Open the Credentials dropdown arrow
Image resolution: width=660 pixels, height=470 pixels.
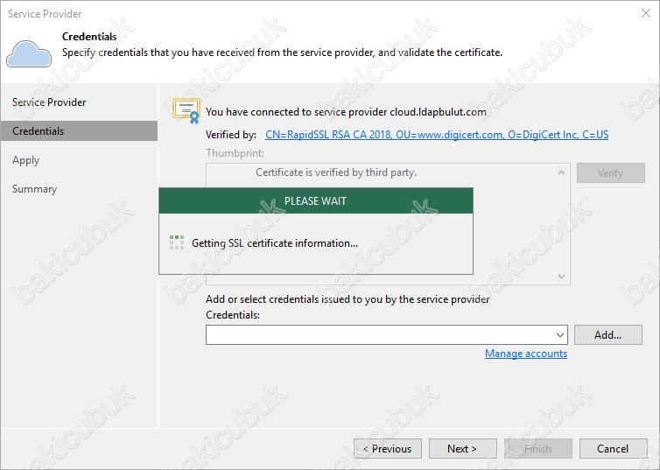560,335
